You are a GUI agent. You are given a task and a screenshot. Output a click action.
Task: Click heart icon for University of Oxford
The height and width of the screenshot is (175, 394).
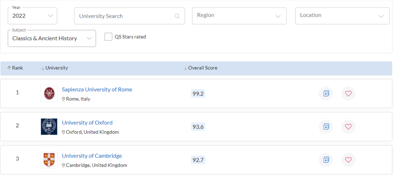[x=348, y=127]
